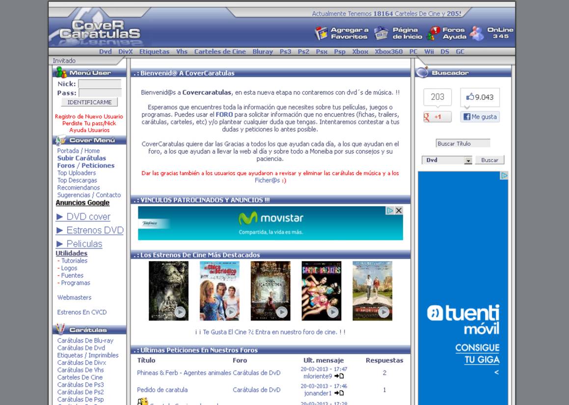This screenshot has height=405, width=569.
Task: Open Ayuda Usuarios link
Action: pos(89,130)
